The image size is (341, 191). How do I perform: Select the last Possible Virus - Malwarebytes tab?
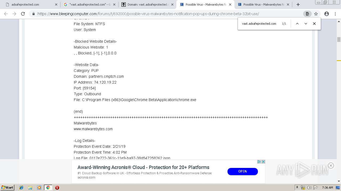pyautogui.click(x=264, y=5)
